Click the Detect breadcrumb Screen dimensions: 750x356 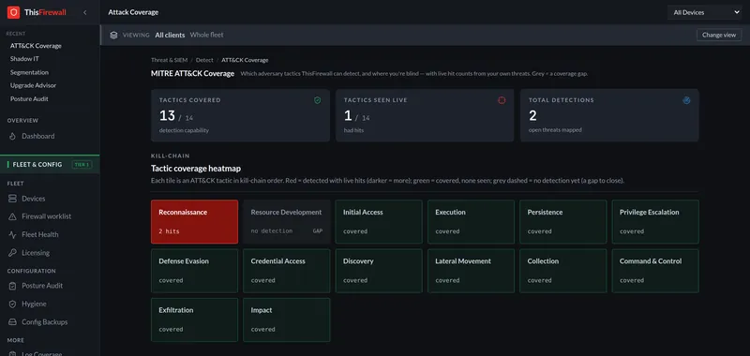coord(204,60)
